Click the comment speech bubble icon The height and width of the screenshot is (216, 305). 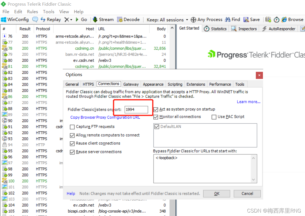coord(35,20)
